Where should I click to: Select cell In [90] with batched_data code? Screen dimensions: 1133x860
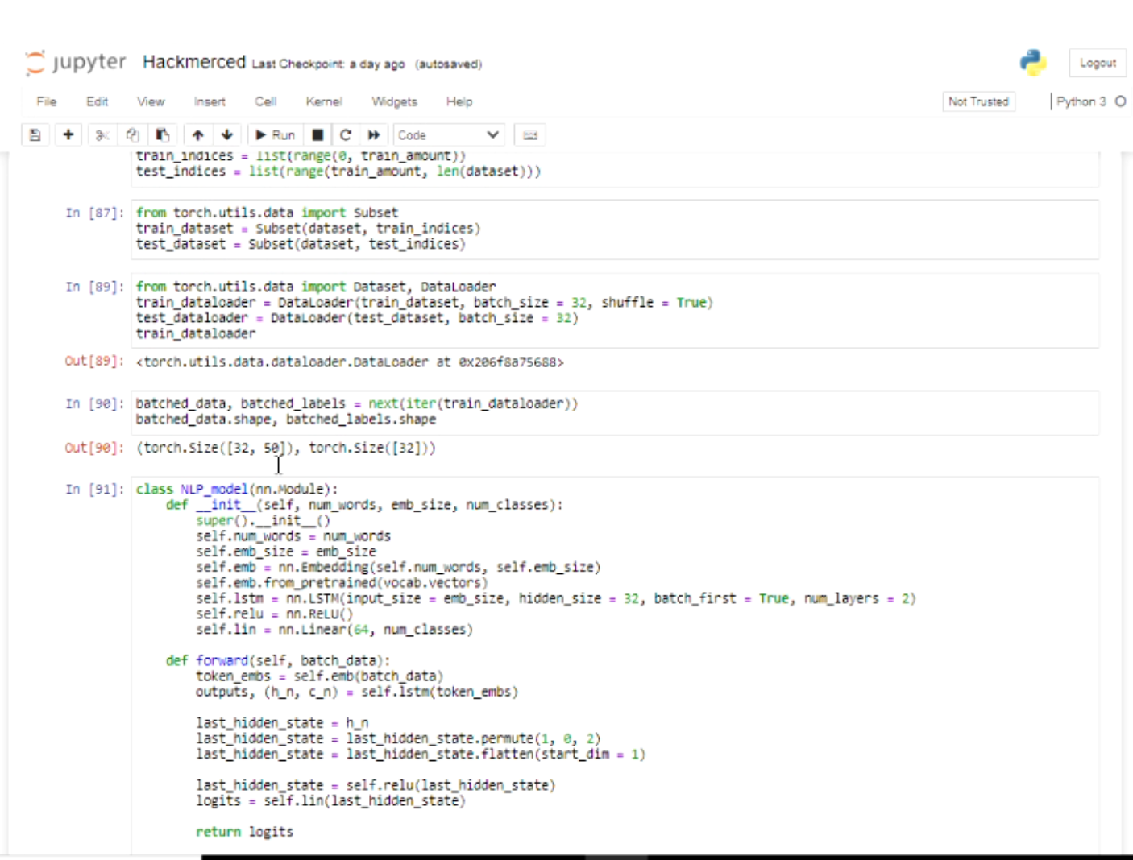pyautogui.click(x=615, y=411)
